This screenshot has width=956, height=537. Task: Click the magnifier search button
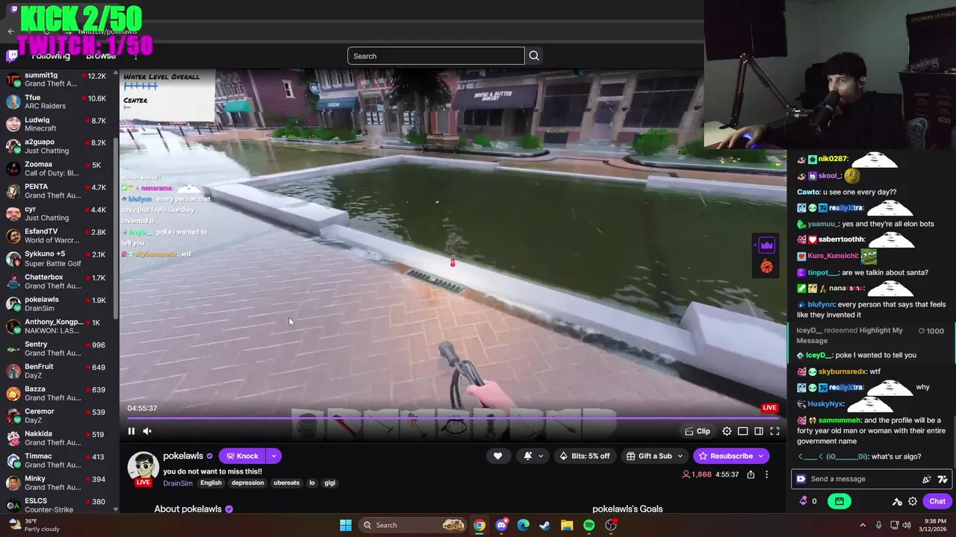(534, 56)
